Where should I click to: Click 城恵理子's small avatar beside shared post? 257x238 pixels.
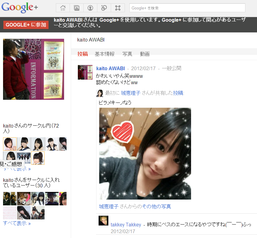coord(100,93)
